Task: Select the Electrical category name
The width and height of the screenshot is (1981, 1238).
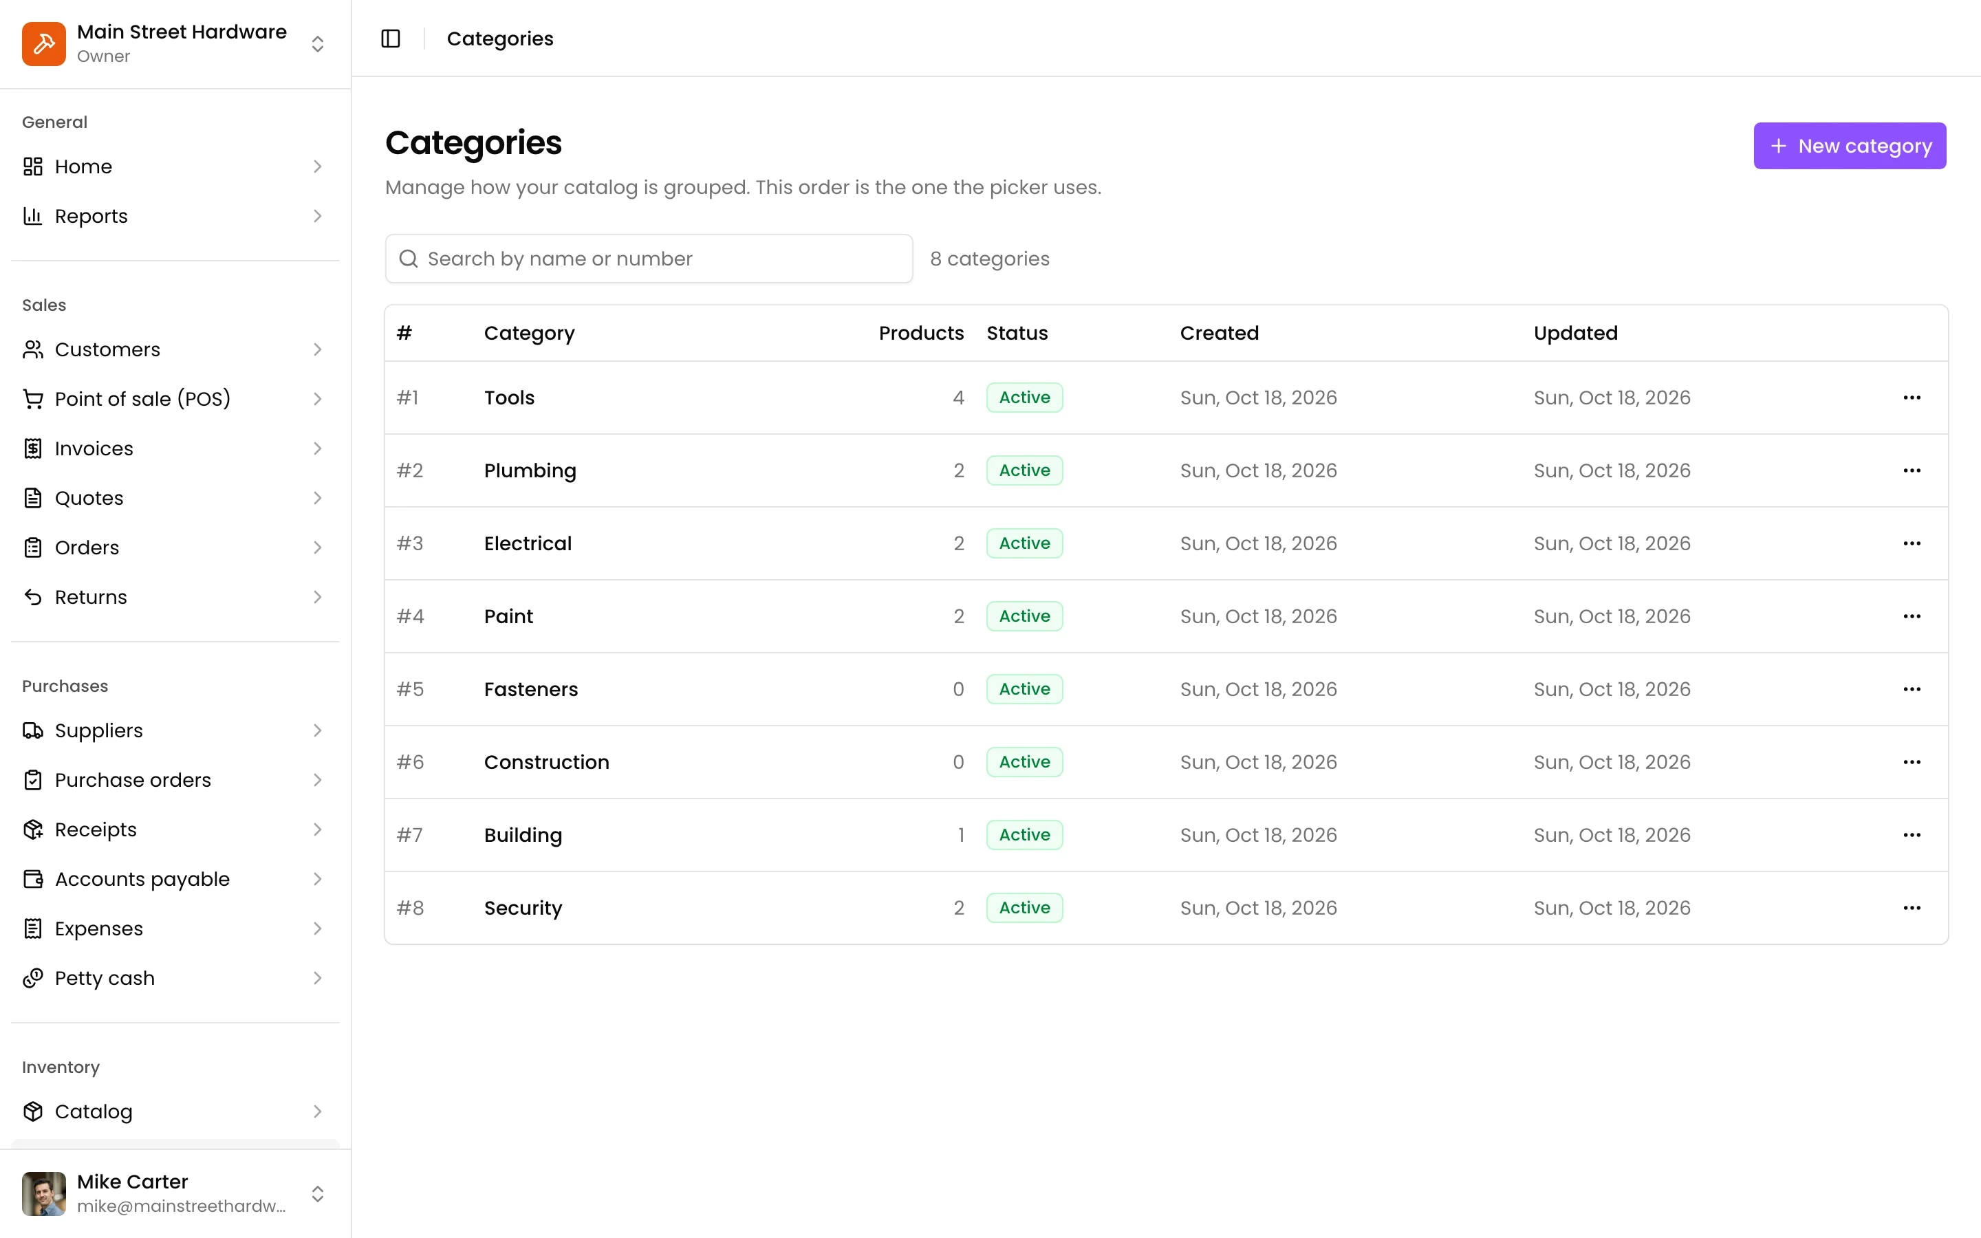Action: point(527,543)
